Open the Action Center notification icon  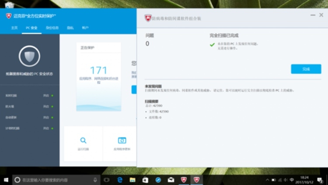320,180
